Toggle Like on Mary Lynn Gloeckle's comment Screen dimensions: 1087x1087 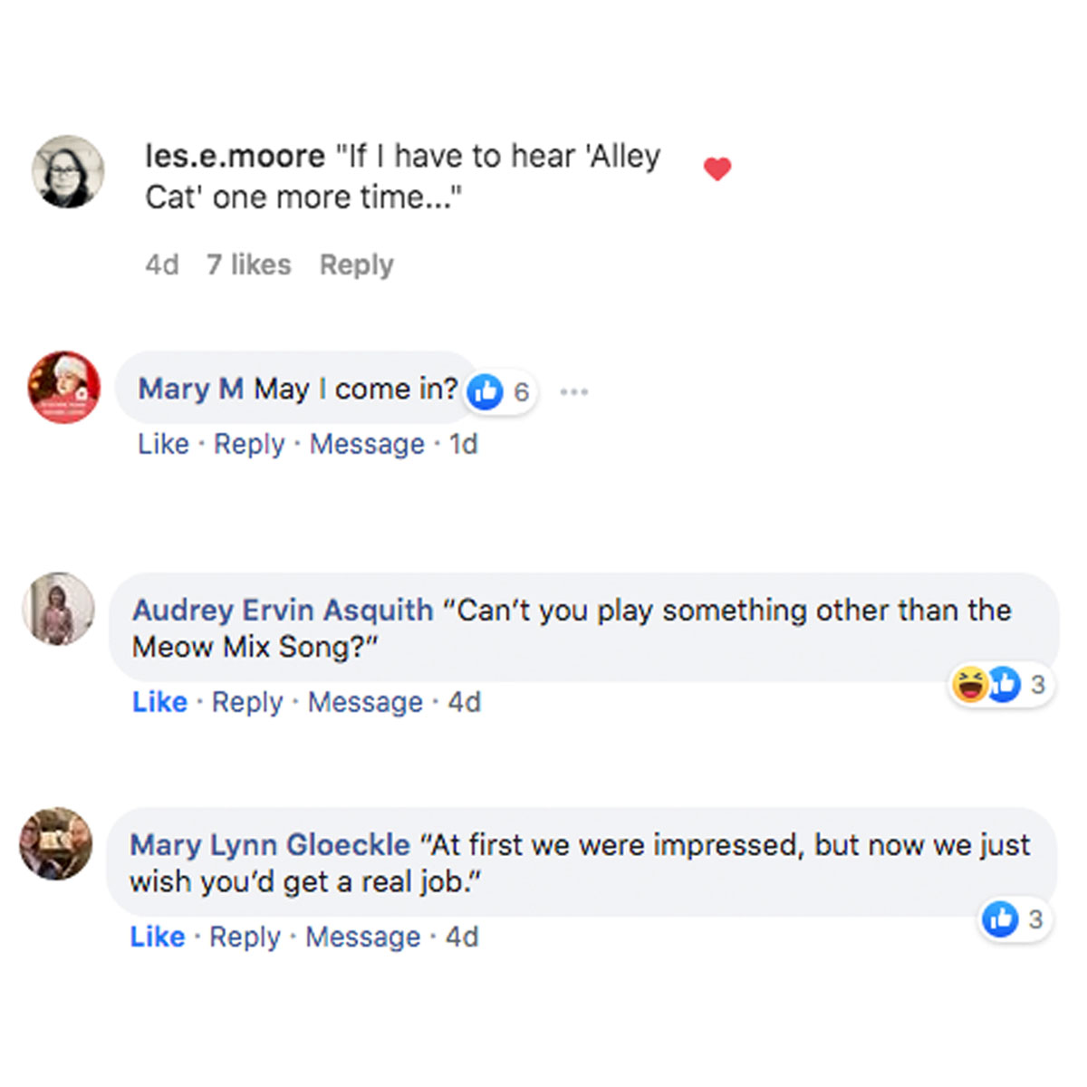[x=158, y=937]
